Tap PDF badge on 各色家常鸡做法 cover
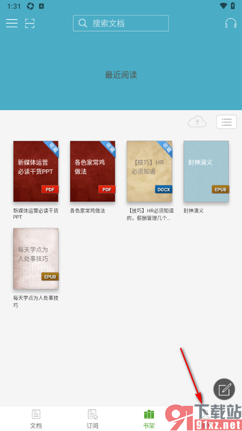This screenshot has height=431, width=242. click(x=107, y=189)
